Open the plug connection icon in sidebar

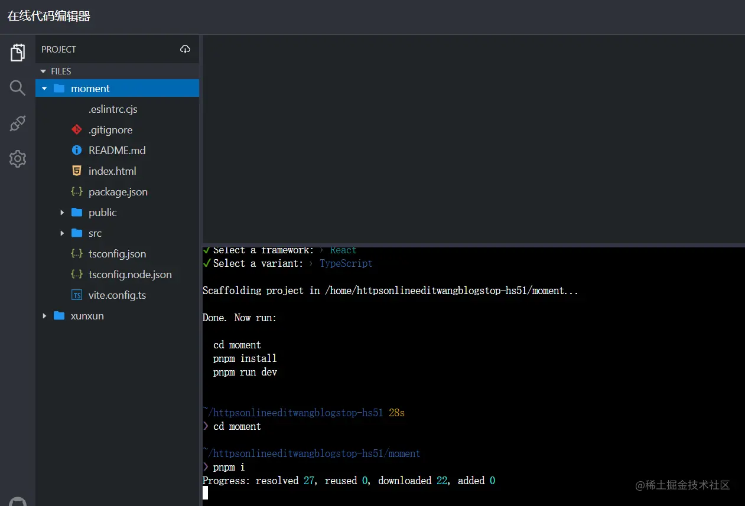pyautogui.click(x=18, y=123)
